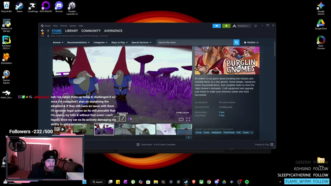This screenshot has height=186, width=331.
Task: Open Steam announcements via the megaphone button
Action: (217, 26)
